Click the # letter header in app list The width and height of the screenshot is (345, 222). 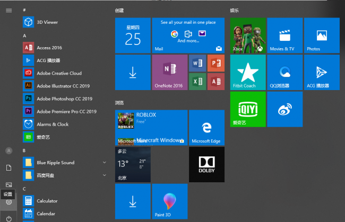(24, 10)
